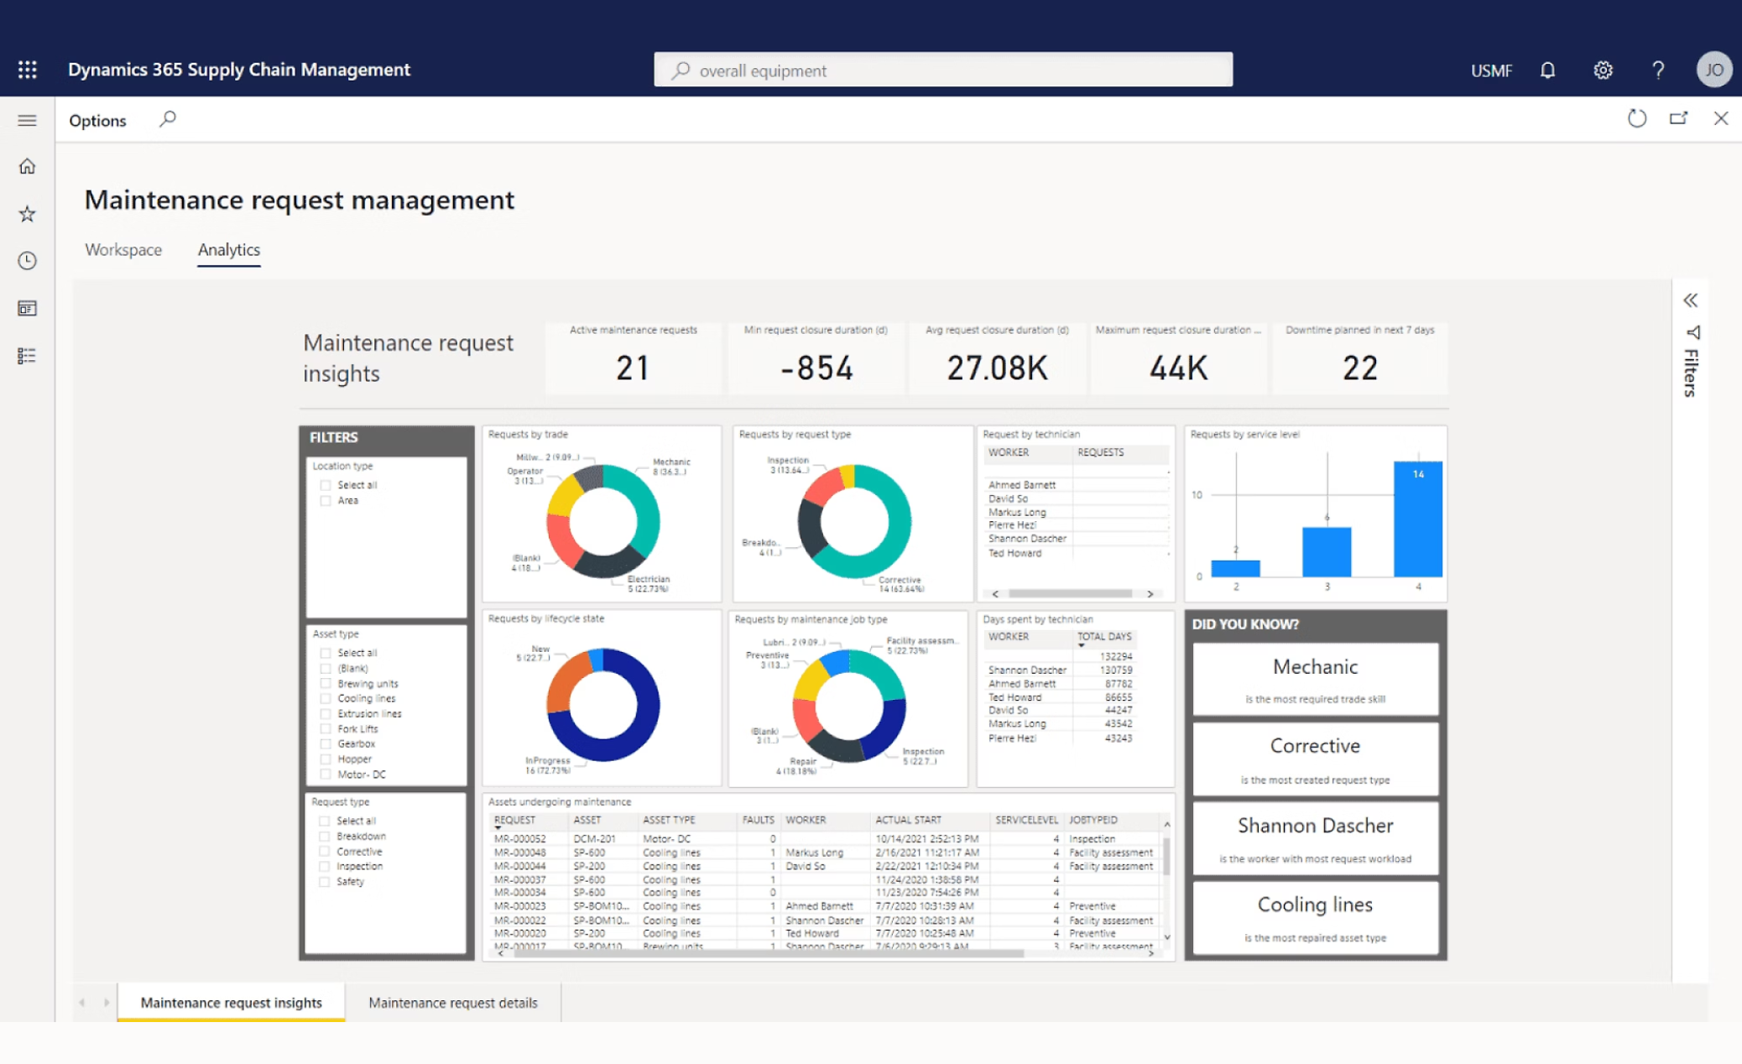Open the Maintenance request details page tab
This screenshot has height=1064, width=1742.
coord(452,1002)
